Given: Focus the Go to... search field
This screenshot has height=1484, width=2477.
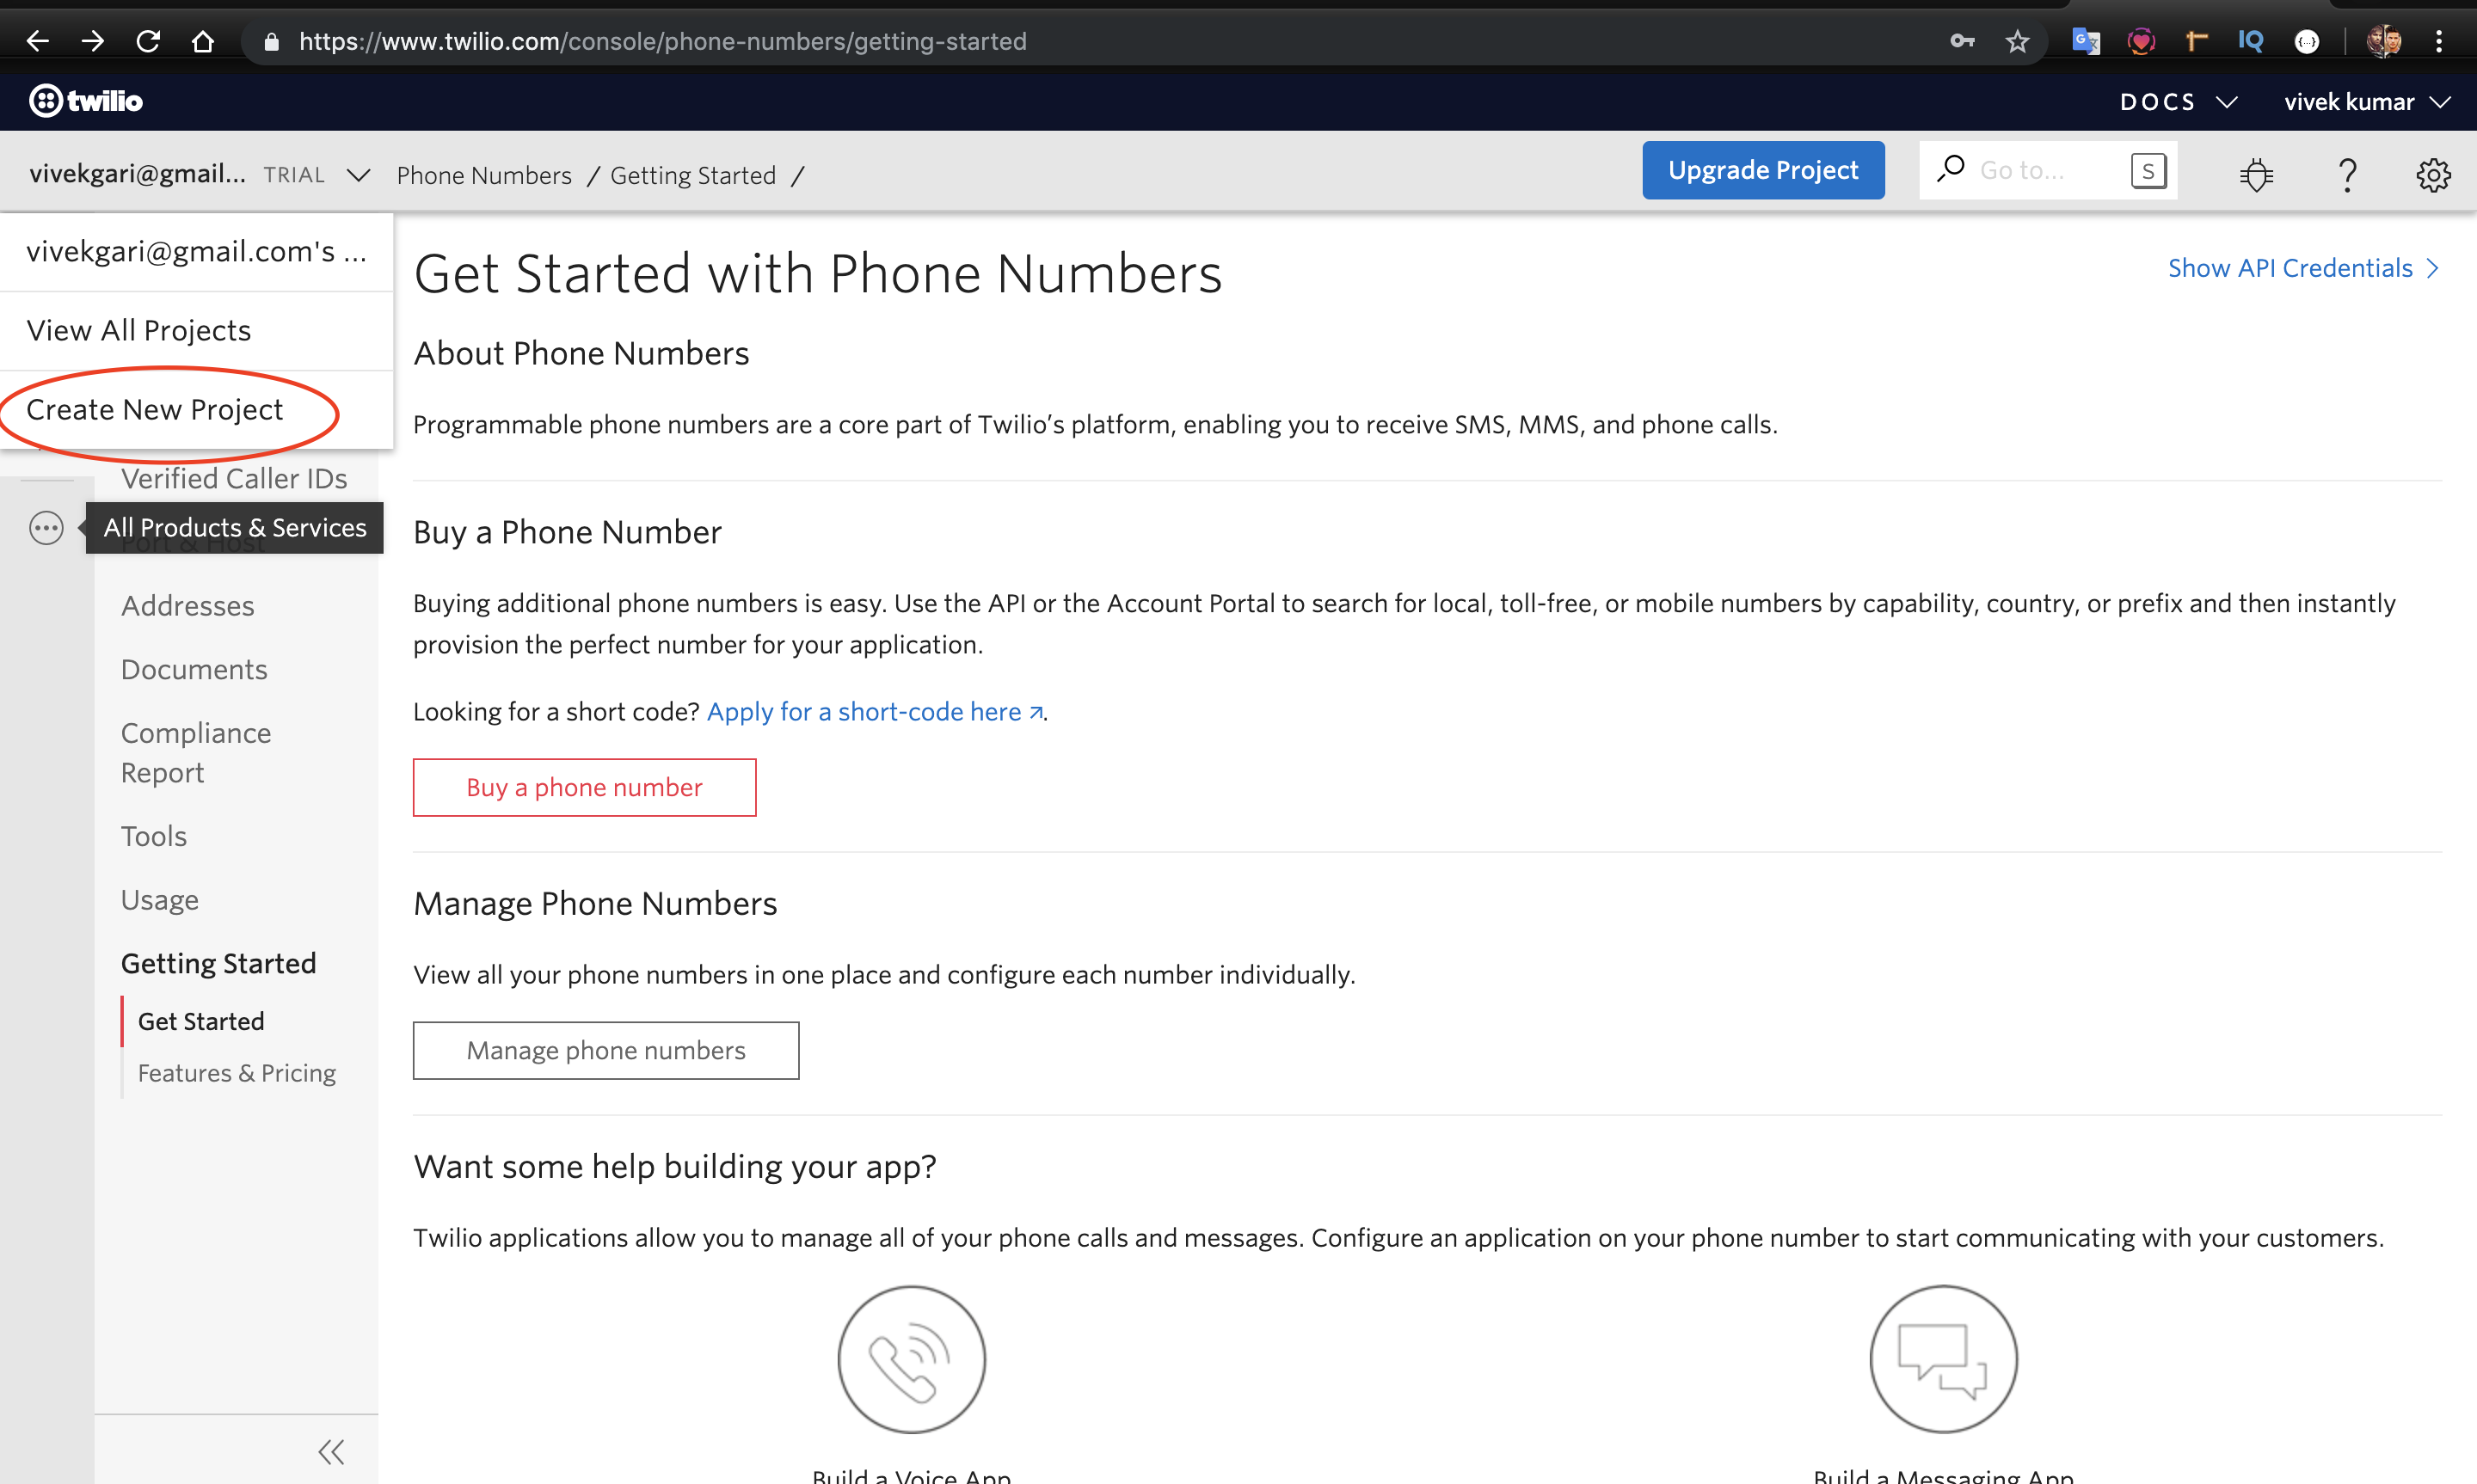Looking at the screenshot, I should click(x=2048, y=170).
